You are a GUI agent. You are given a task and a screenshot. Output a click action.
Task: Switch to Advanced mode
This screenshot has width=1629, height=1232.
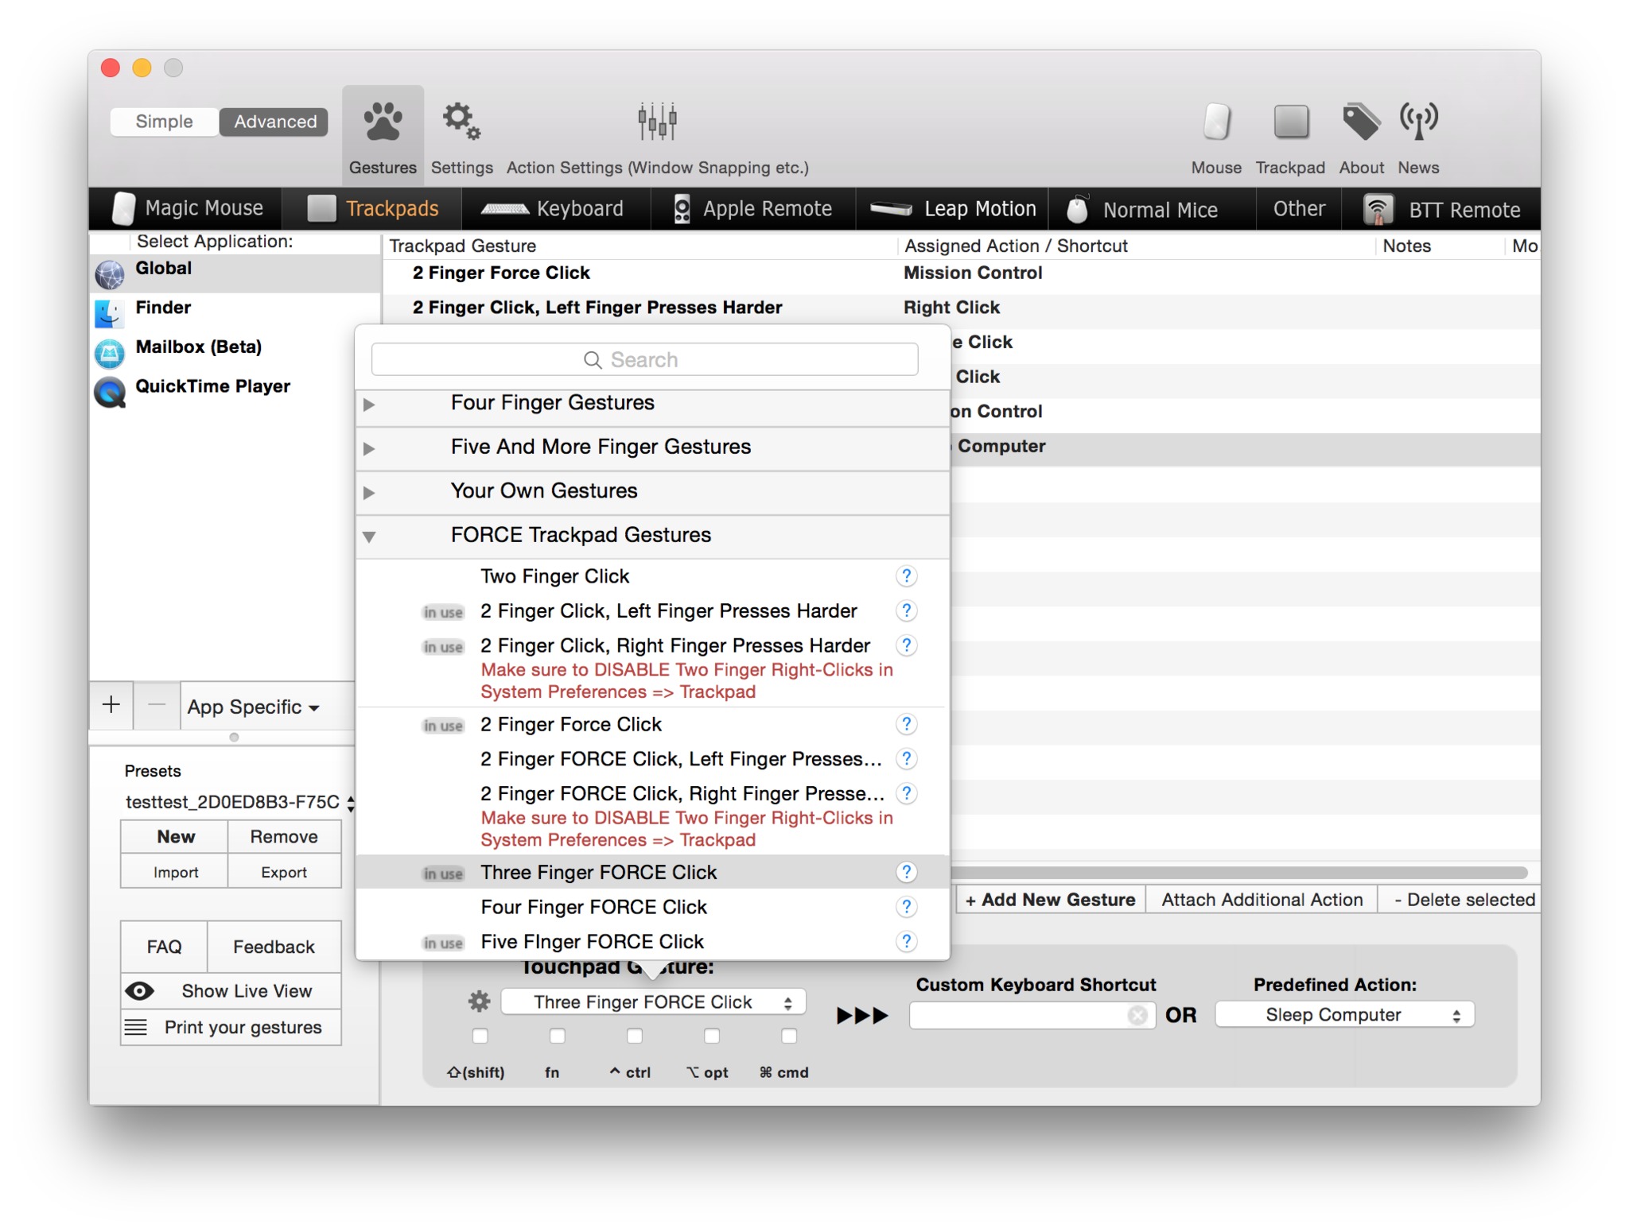[274, 122]
